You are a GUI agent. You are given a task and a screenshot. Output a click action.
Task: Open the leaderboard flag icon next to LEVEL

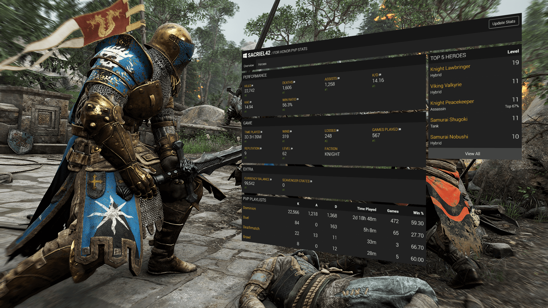pyautogui.click(x=292, y=149)
